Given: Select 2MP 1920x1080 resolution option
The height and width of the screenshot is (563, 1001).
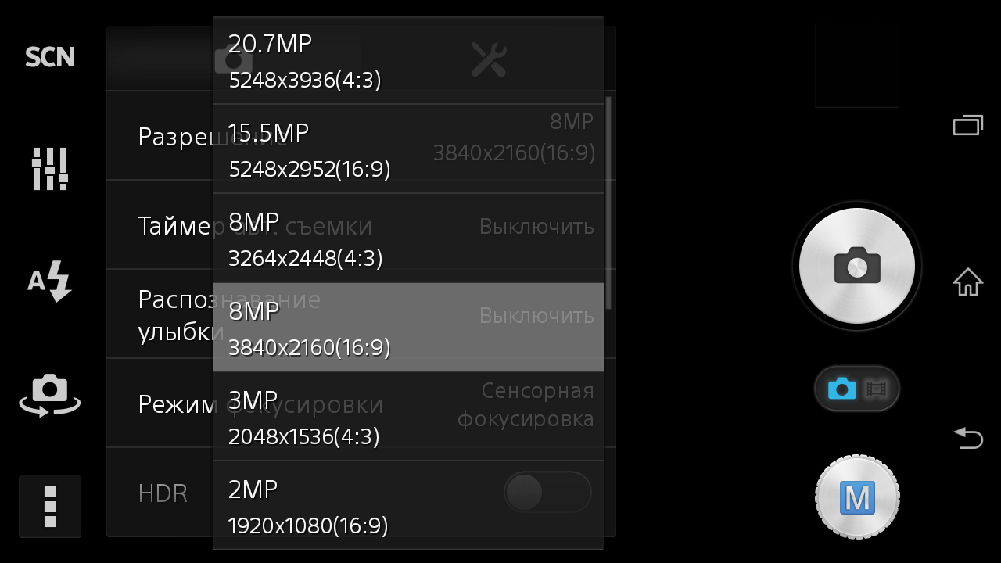Looking at the screenshot, I should click(x=408, y=505).
